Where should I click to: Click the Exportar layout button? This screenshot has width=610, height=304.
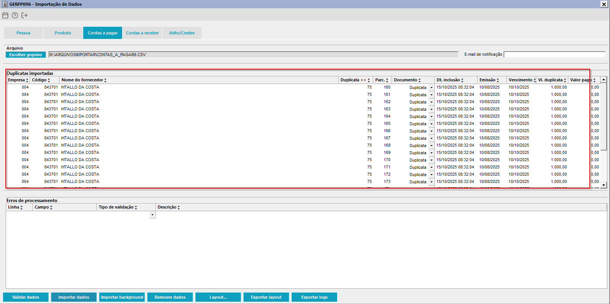pos(266,297)
